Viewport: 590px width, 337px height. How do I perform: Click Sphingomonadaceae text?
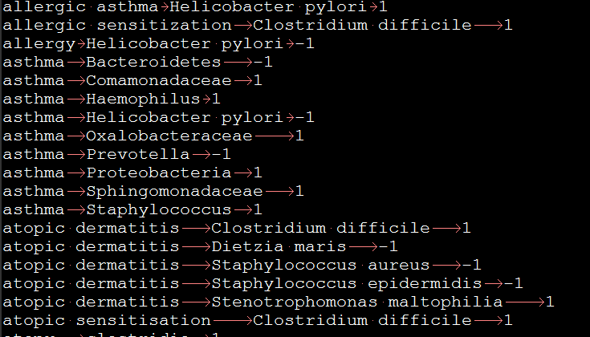(x=175, y=192)
